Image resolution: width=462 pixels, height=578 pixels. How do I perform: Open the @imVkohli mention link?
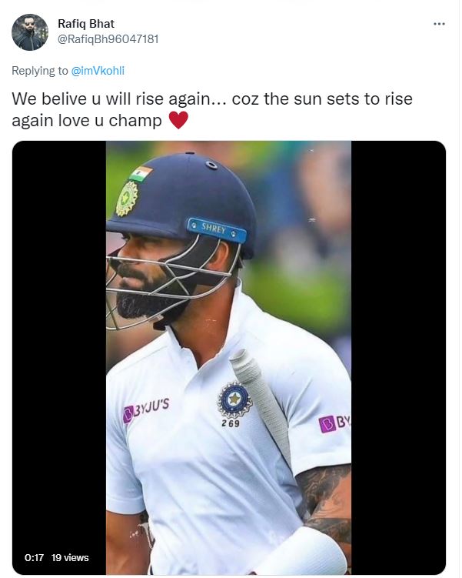(x=98, y=70)
